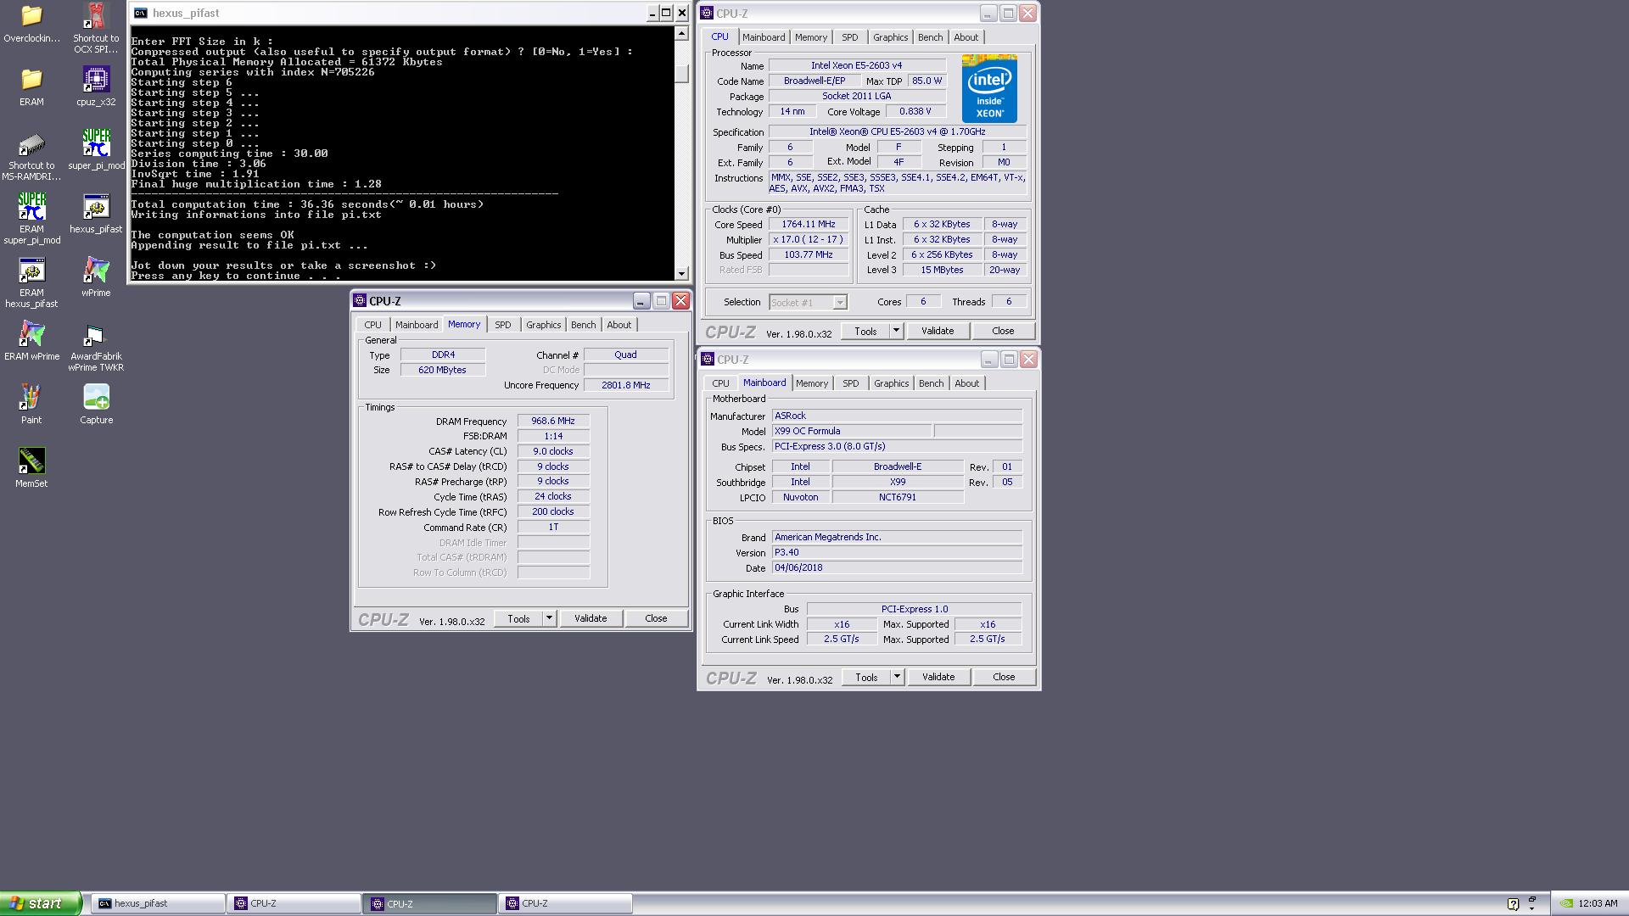
Task: Switch to Memory tab in Mainboard CPU-Z window
Action: (x=812, y=383)
